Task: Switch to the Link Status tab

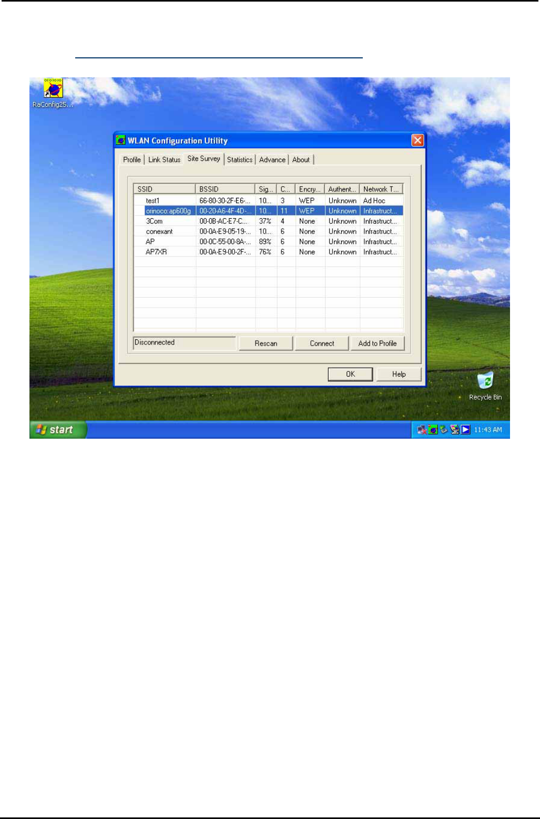Action: click(164, 159)
